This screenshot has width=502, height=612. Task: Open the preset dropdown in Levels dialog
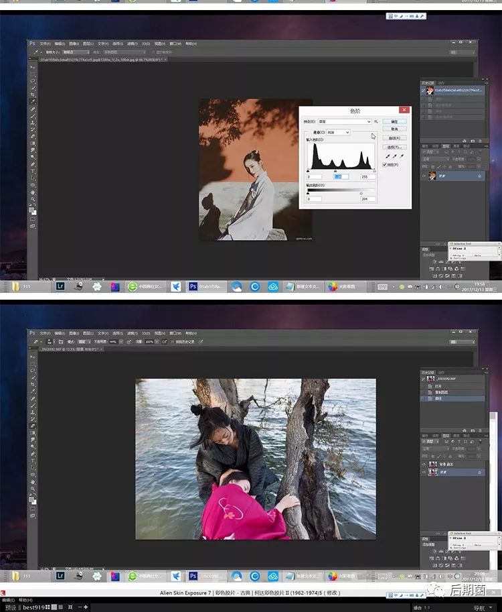point(345,122)
